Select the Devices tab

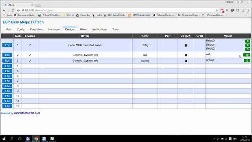[70, 30]
